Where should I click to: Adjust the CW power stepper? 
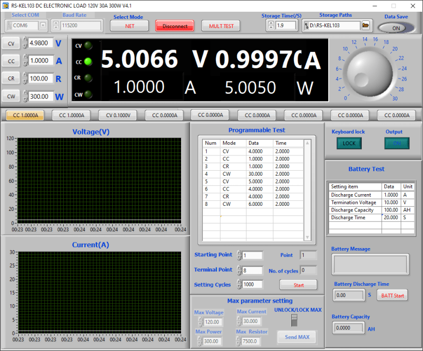click(x=25, y=96)
